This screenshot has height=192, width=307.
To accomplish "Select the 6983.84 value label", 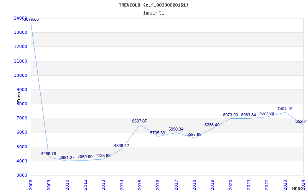I will click(x=248, y=115).
